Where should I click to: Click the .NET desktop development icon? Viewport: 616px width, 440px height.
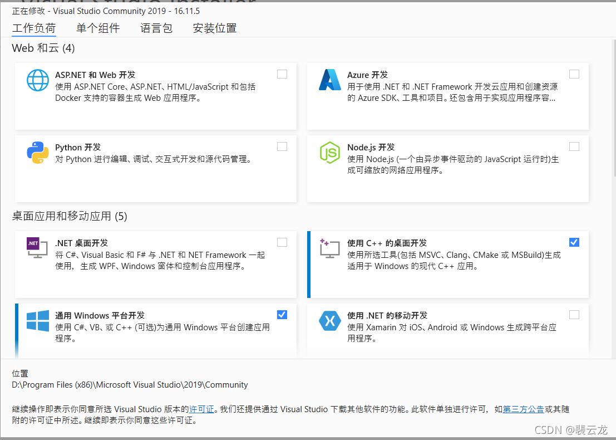[x=37, y=248]
